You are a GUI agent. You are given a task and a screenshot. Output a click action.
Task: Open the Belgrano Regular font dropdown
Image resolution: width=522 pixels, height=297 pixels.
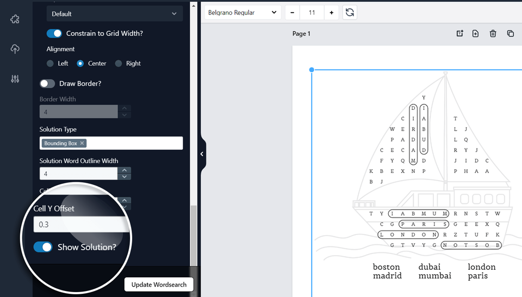tap(243, 13)
